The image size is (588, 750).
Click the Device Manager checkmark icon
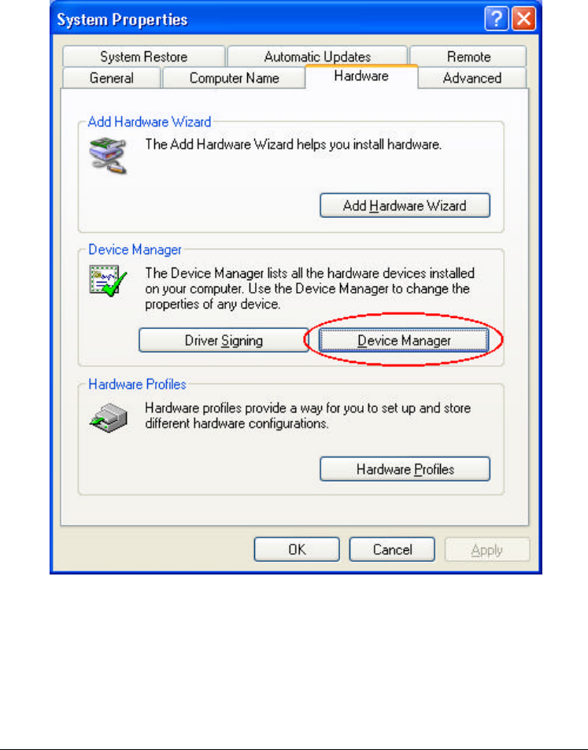pos(108,281)
